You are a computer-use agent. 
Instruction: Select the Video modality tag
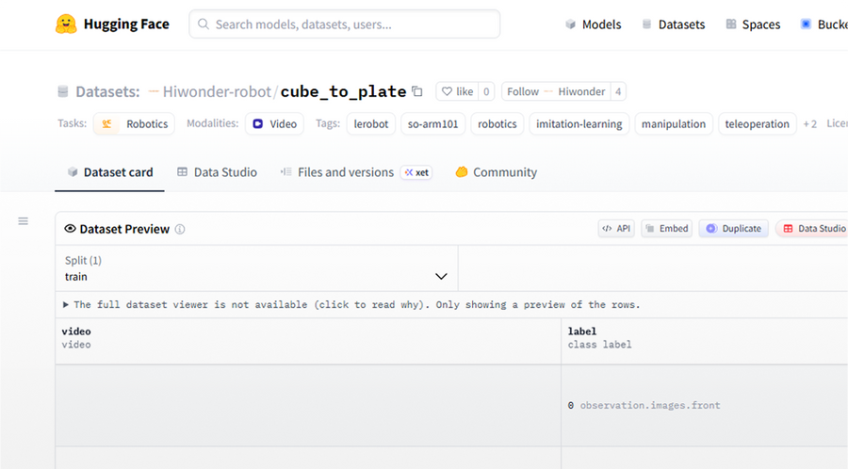pos(275,123)
